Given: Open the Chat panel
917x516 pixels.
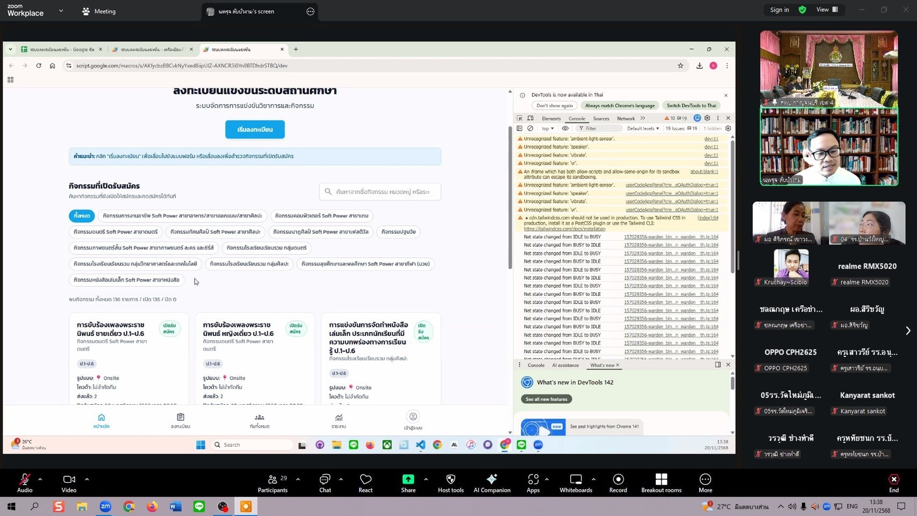Looking at the screenshot, I should [x=325, y=479].
